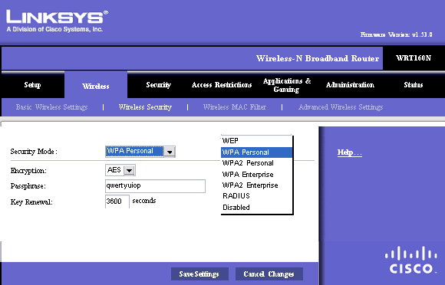This screenshot has height=285, width=445.
Task: Choose WPA2 Personal option
Action: [x=256, y=163]
